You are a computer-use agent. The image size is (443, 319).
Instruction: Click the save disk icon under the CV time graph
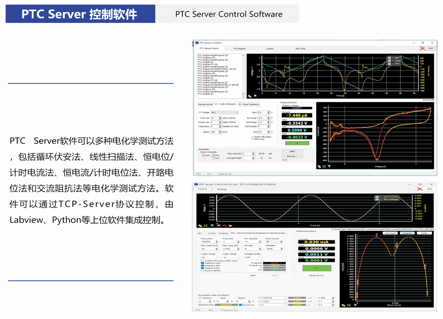tap(255, 96)
